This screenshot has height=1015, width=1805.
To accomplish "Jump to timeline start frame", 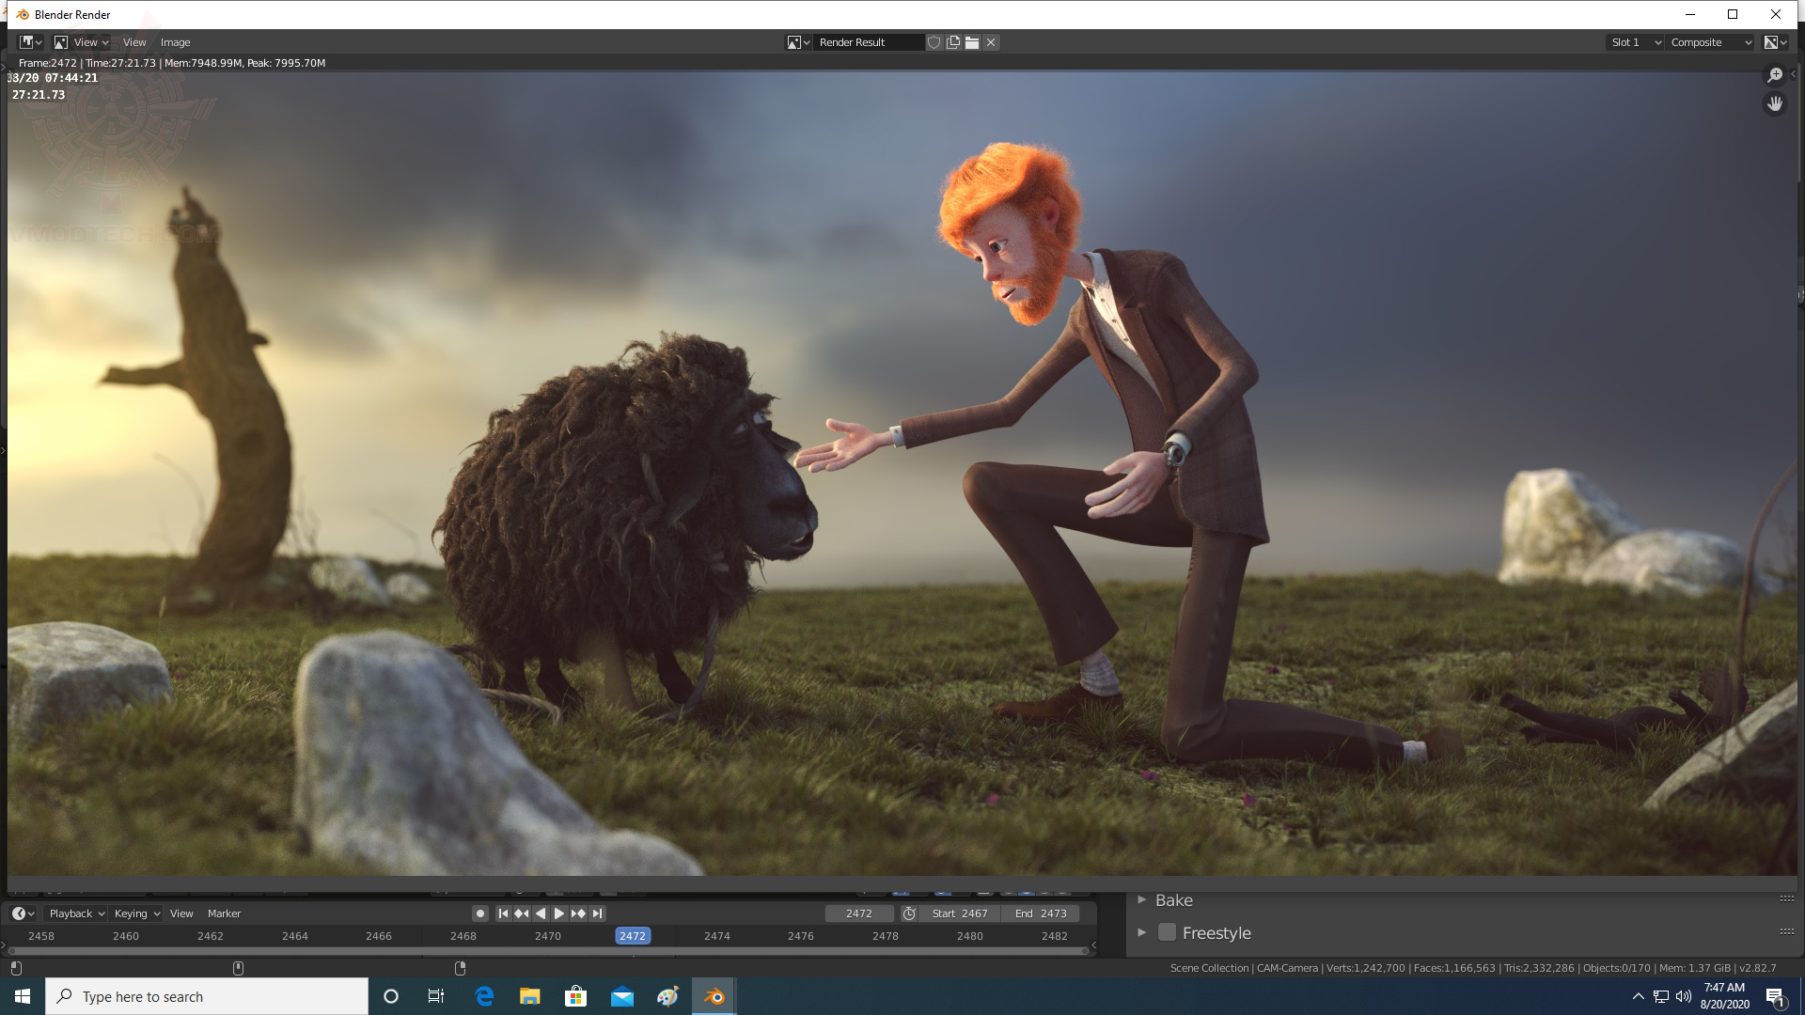I will point(503,913).
